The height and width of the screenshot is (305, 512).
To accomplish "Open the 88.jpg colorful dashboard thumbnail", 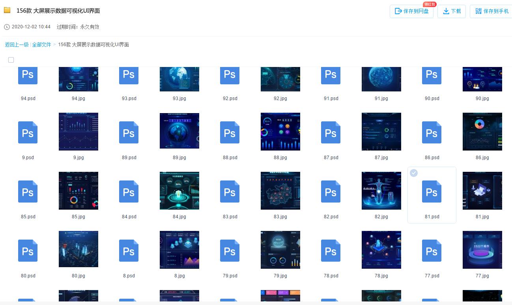I will click(280, 132).
